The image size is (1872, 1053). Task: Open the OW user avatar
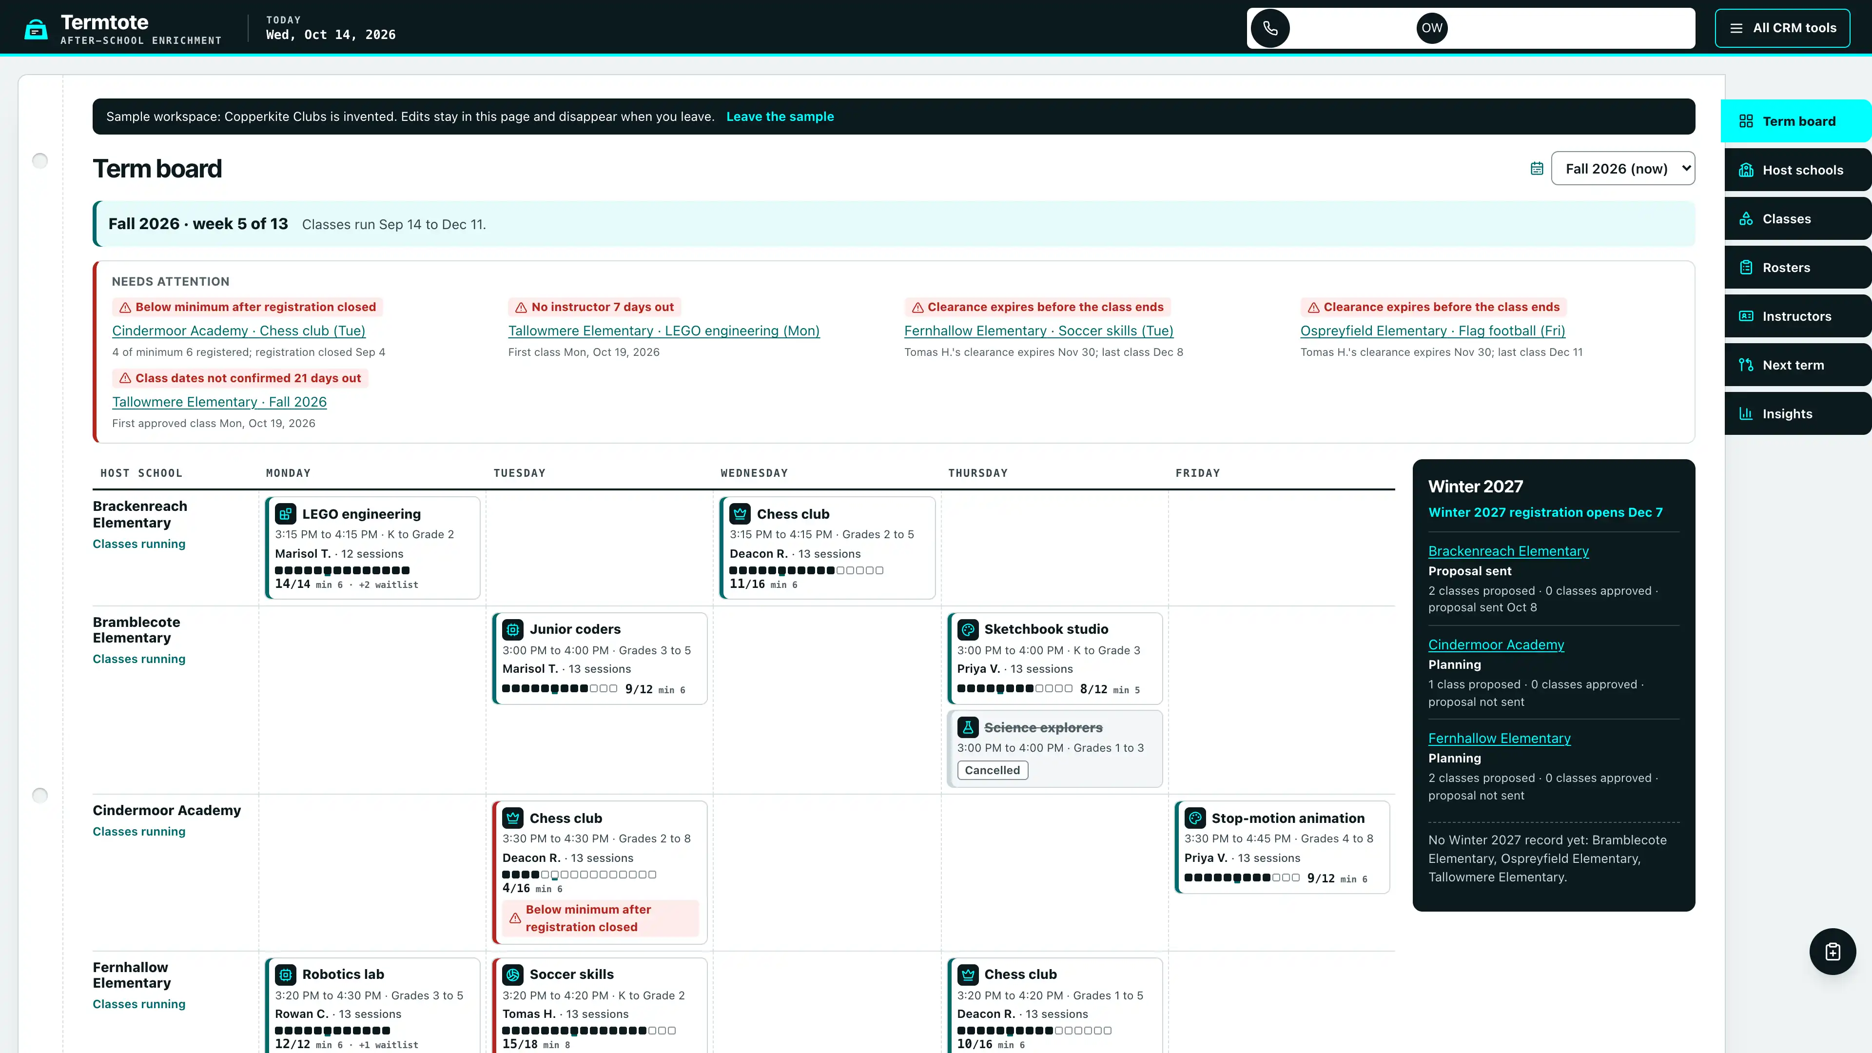click(x=1432, y=28)
